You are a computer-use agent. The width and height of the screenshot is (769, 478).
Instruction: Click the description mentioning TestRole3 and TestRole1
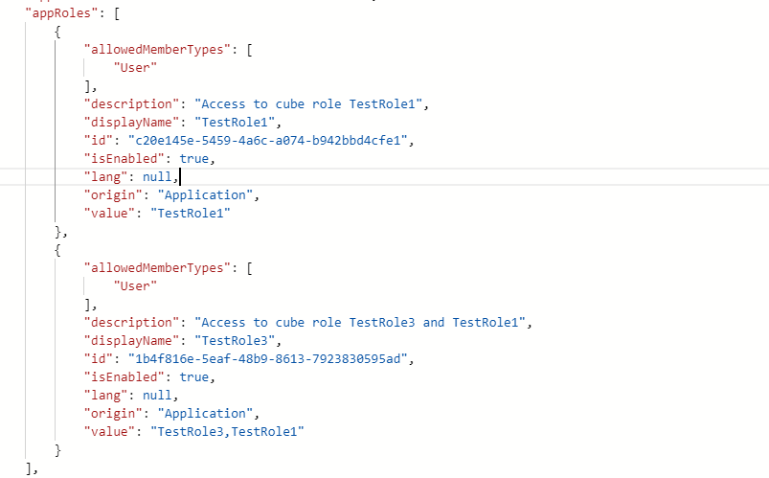pos(363,322)
